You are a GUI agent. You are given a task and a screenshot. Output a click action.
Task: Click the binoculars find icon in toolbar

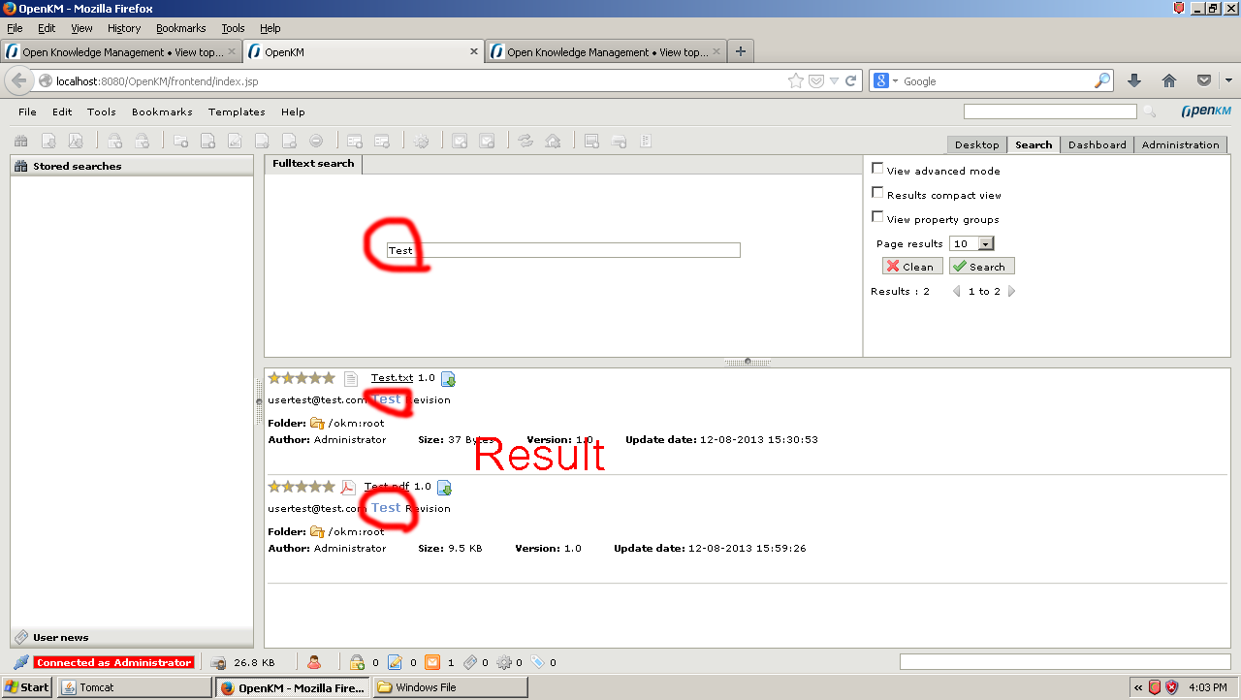20,142
